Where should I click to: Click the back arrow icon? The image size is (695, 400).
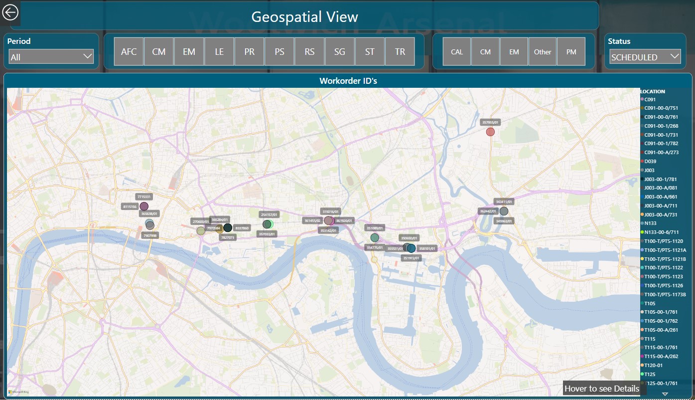(x=10, y=12)
